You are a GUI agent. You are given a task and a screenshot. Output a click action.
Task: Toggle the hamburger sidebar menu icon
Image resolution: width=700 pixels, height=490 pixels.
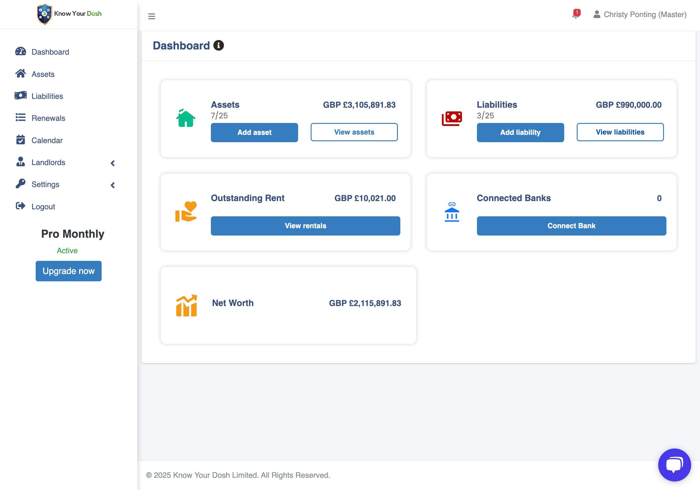click(151, 16)
